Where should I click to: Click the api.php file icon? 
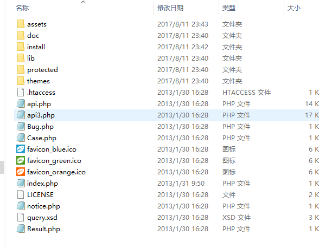click(x=21, y=103)
